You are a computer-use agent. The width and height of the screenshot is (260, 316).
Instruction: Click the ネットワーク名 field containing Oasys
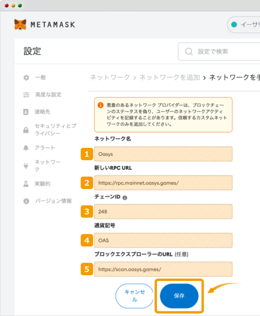(163, 154)
